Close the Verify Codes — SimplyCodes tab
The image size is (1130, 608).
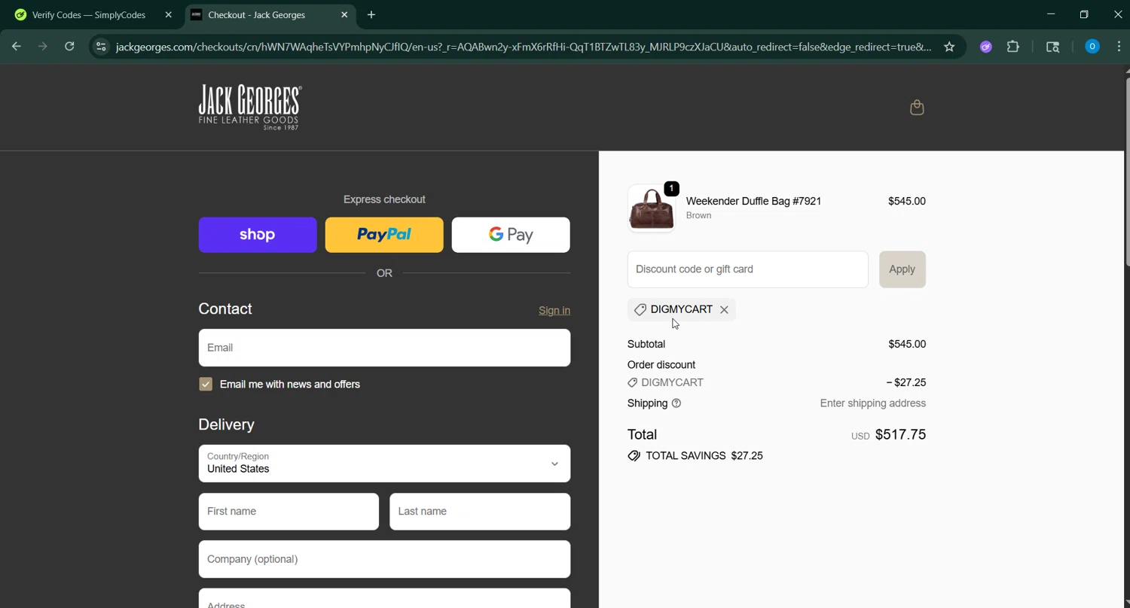(168, 15)
